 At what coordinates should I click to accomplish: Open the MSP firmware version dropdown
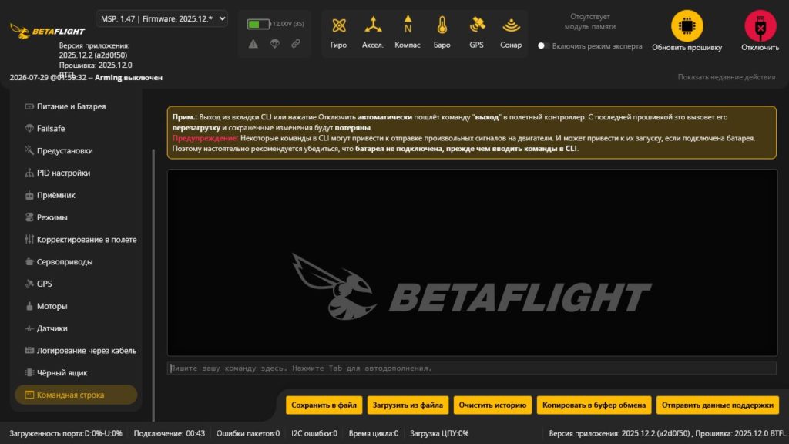162,19
